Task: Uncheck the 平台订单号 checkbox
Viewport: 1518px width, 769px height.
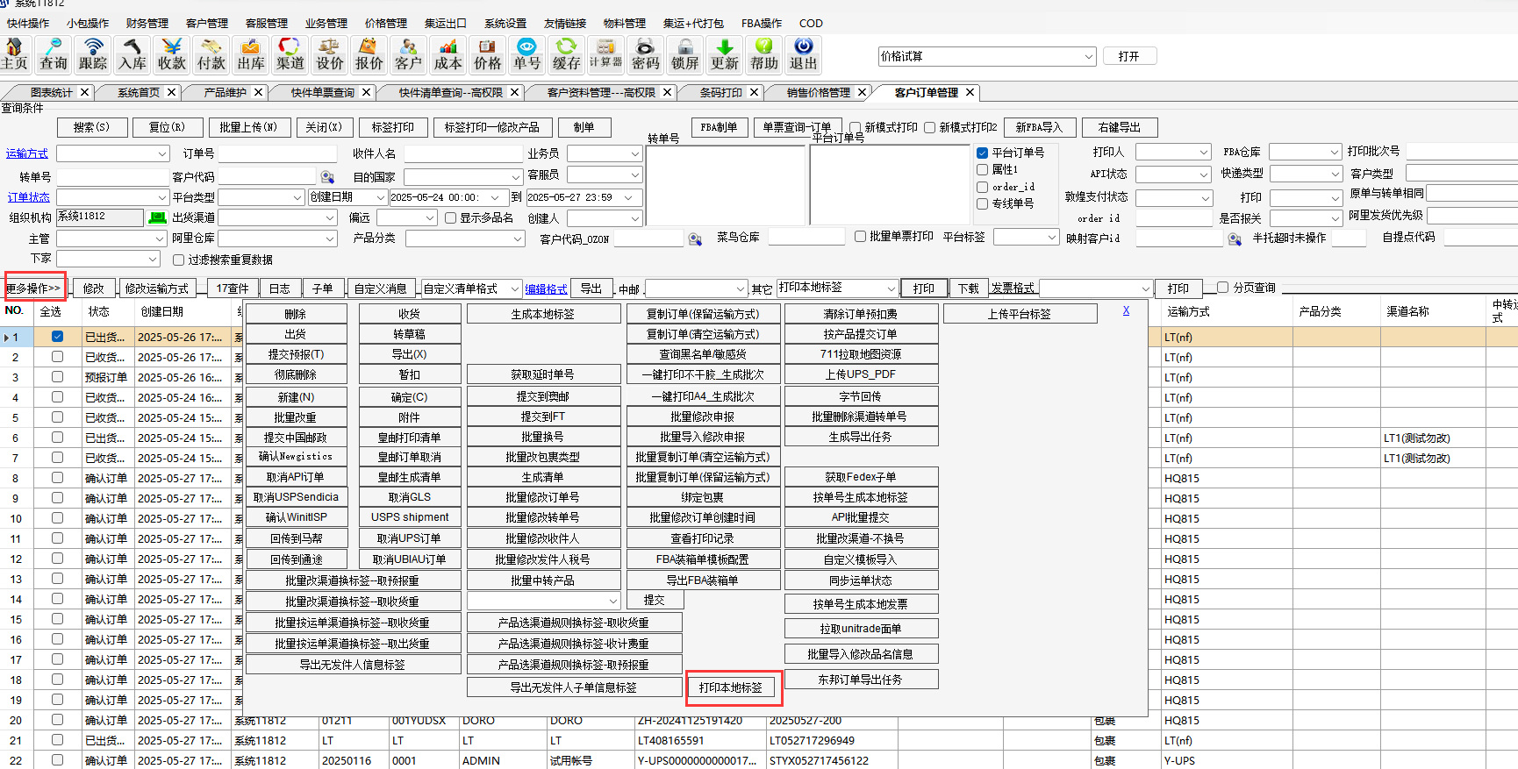Action: 983,153
